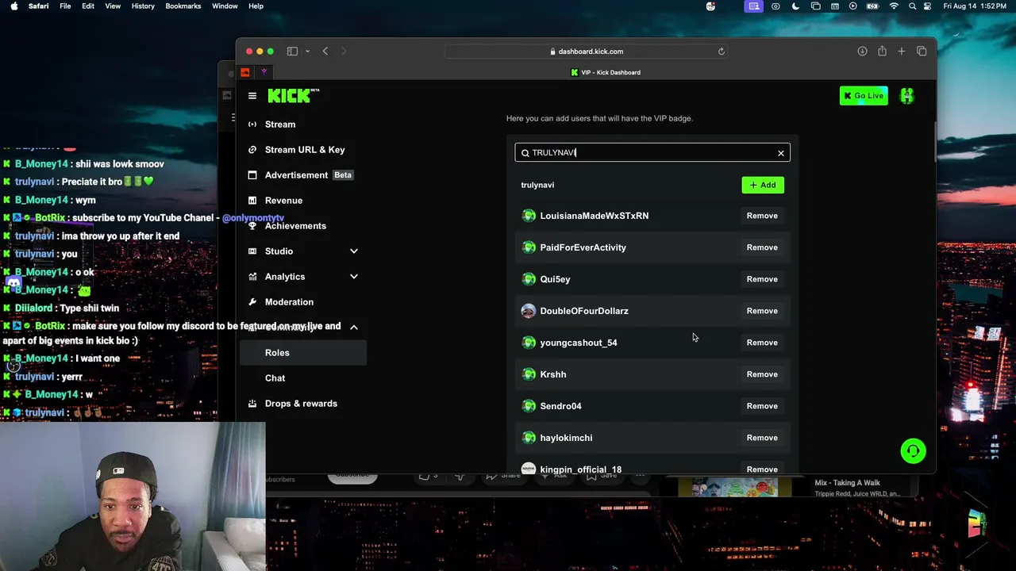Remove LouisianaMadeWxSTxRN from VIPs
This screenshot has width=1016, height=571.
[x=762, y=216]
